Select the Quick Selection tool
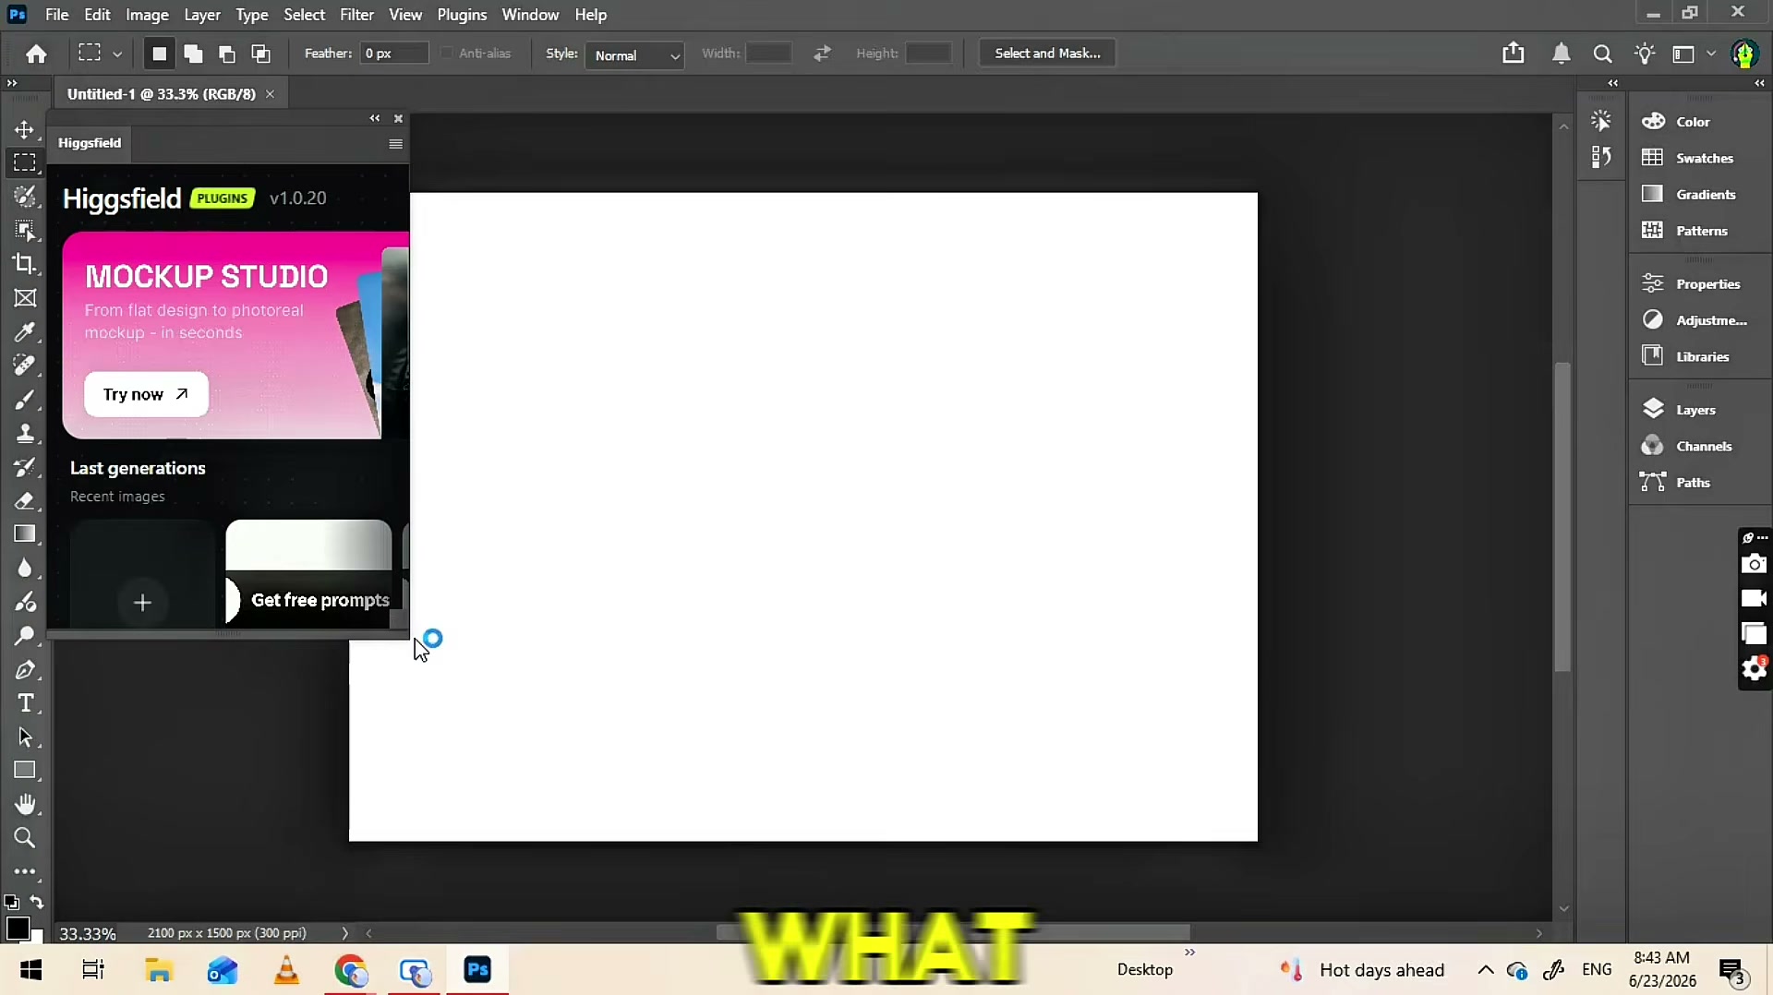 pos(25,197)
